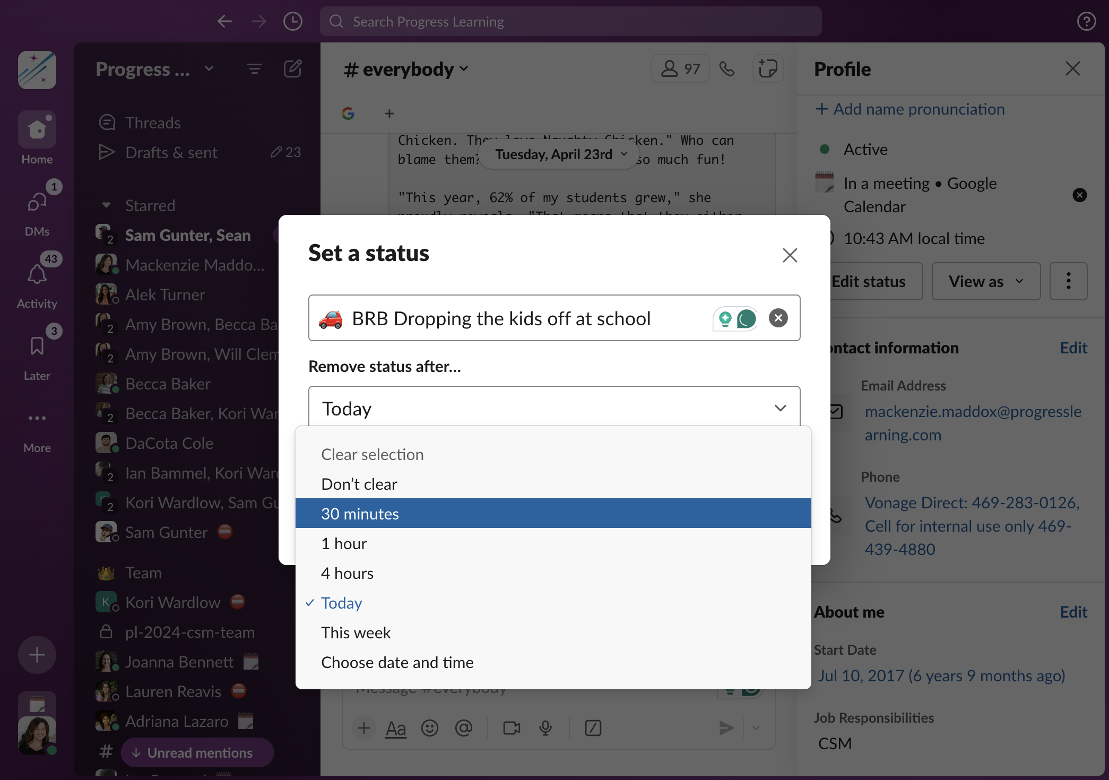The height and width of the screenshot is (780, 1109).
Task: Open the filter conversations icon
Action: pos(255,69)
